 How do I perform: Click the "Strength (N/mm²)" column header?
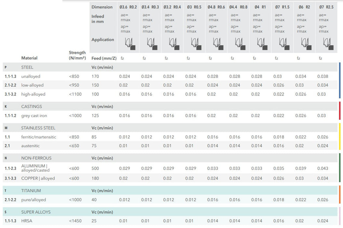coord(77,55)
